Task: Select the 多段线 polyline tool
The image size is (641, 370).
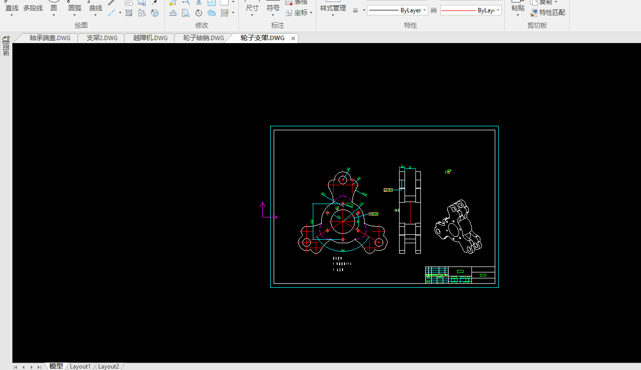Action: 33,8
